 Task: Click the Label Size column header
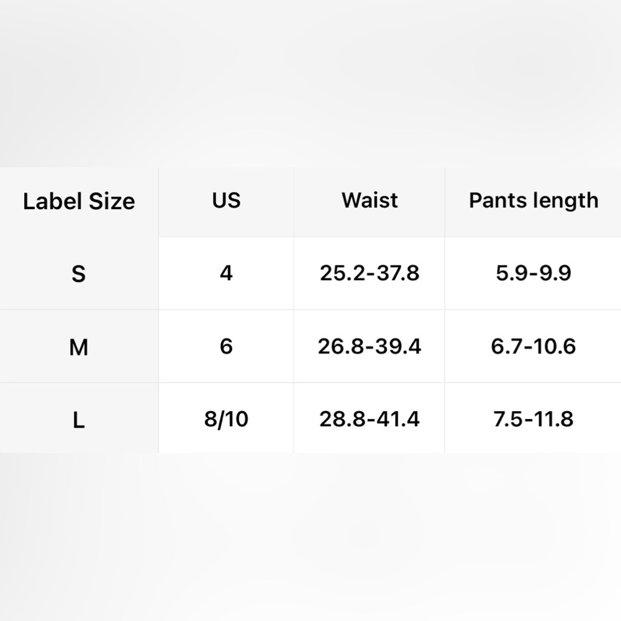(79, 201)
